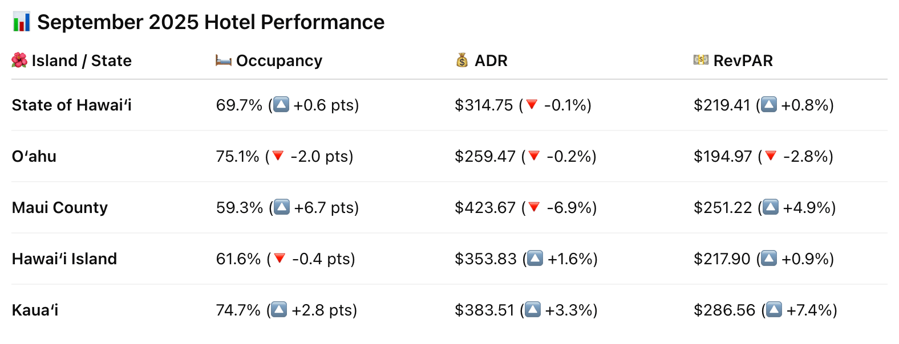Click the "Island / State" column header
The height and width of the screenshot is (344, 899).
click(x=82, y=60)
